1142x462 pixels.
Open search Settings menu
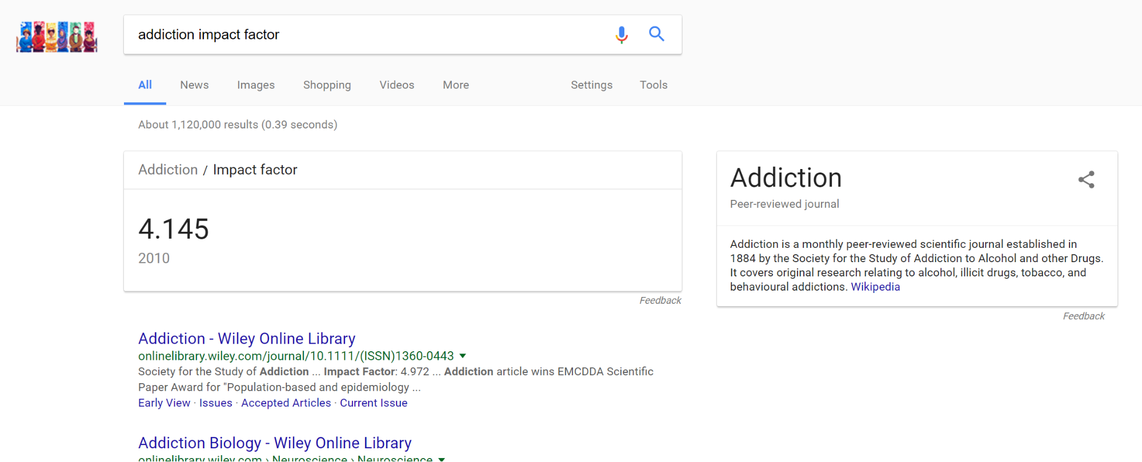click(x=591, y=85)
